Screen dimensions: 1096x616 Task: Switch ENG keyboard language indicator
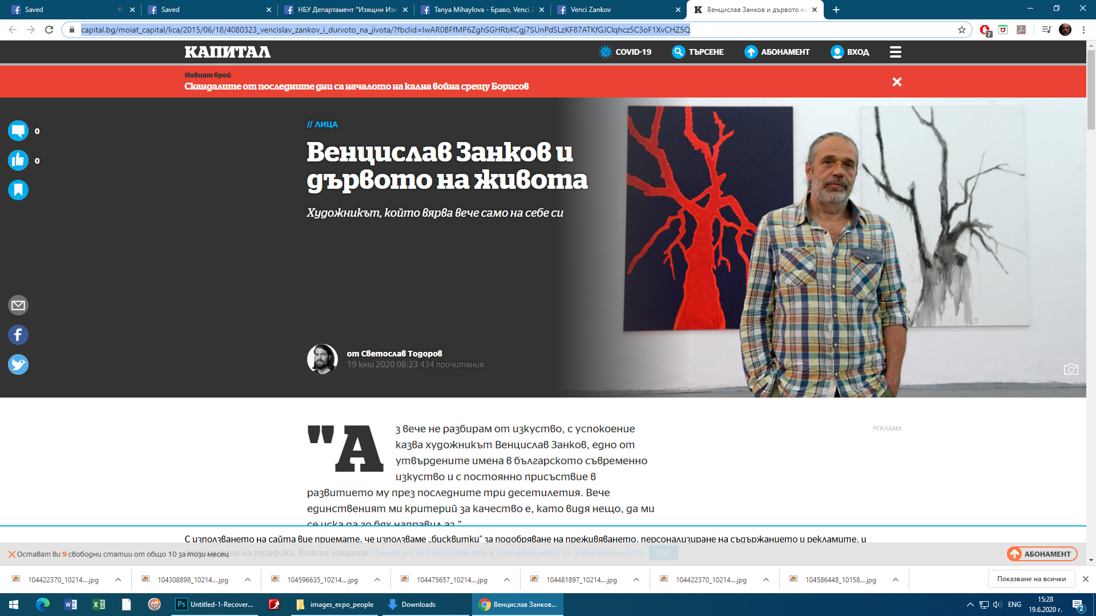(1014, 605)
